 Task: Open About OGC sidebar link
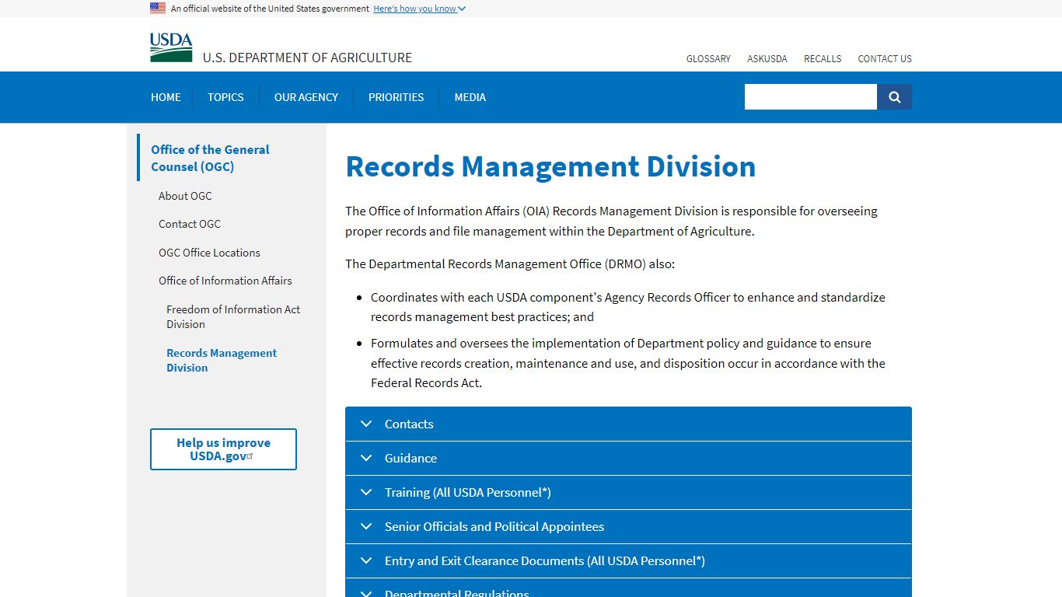point(185,196)
